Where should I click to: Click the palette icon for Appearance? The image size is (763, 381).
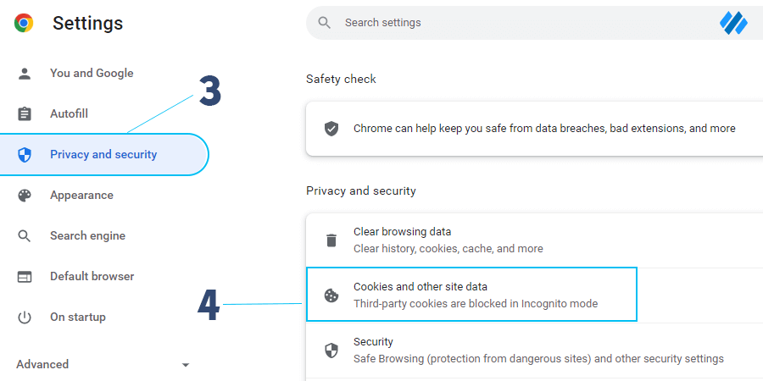click(24, 196)
